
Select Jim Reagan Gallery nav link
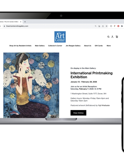[73, 46]
